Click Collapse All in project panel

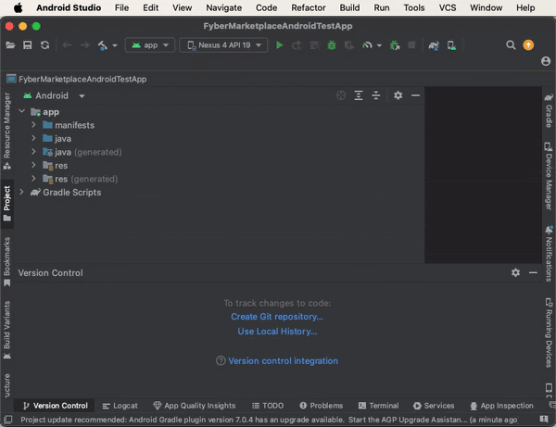click(x=376, y=95)
